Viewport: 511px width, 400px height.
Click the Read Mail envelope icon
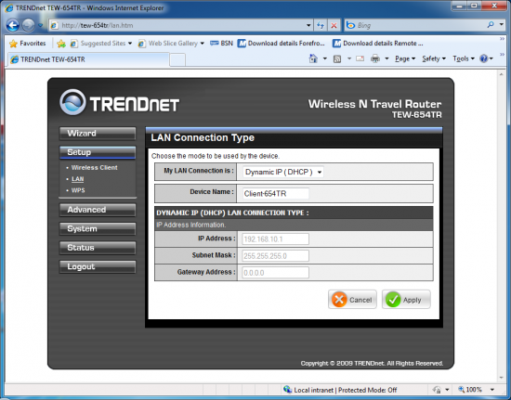point(360,58)
